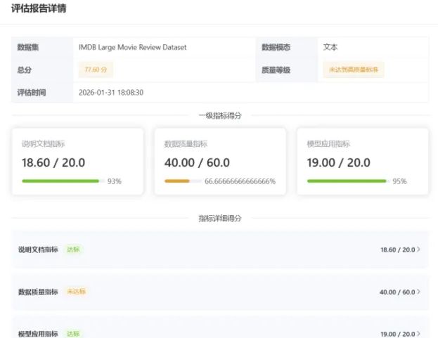Screen dimensions: 438x338
Task: Click the 达标 tag in 模型应用指标 row
Action: click(73, 333)
